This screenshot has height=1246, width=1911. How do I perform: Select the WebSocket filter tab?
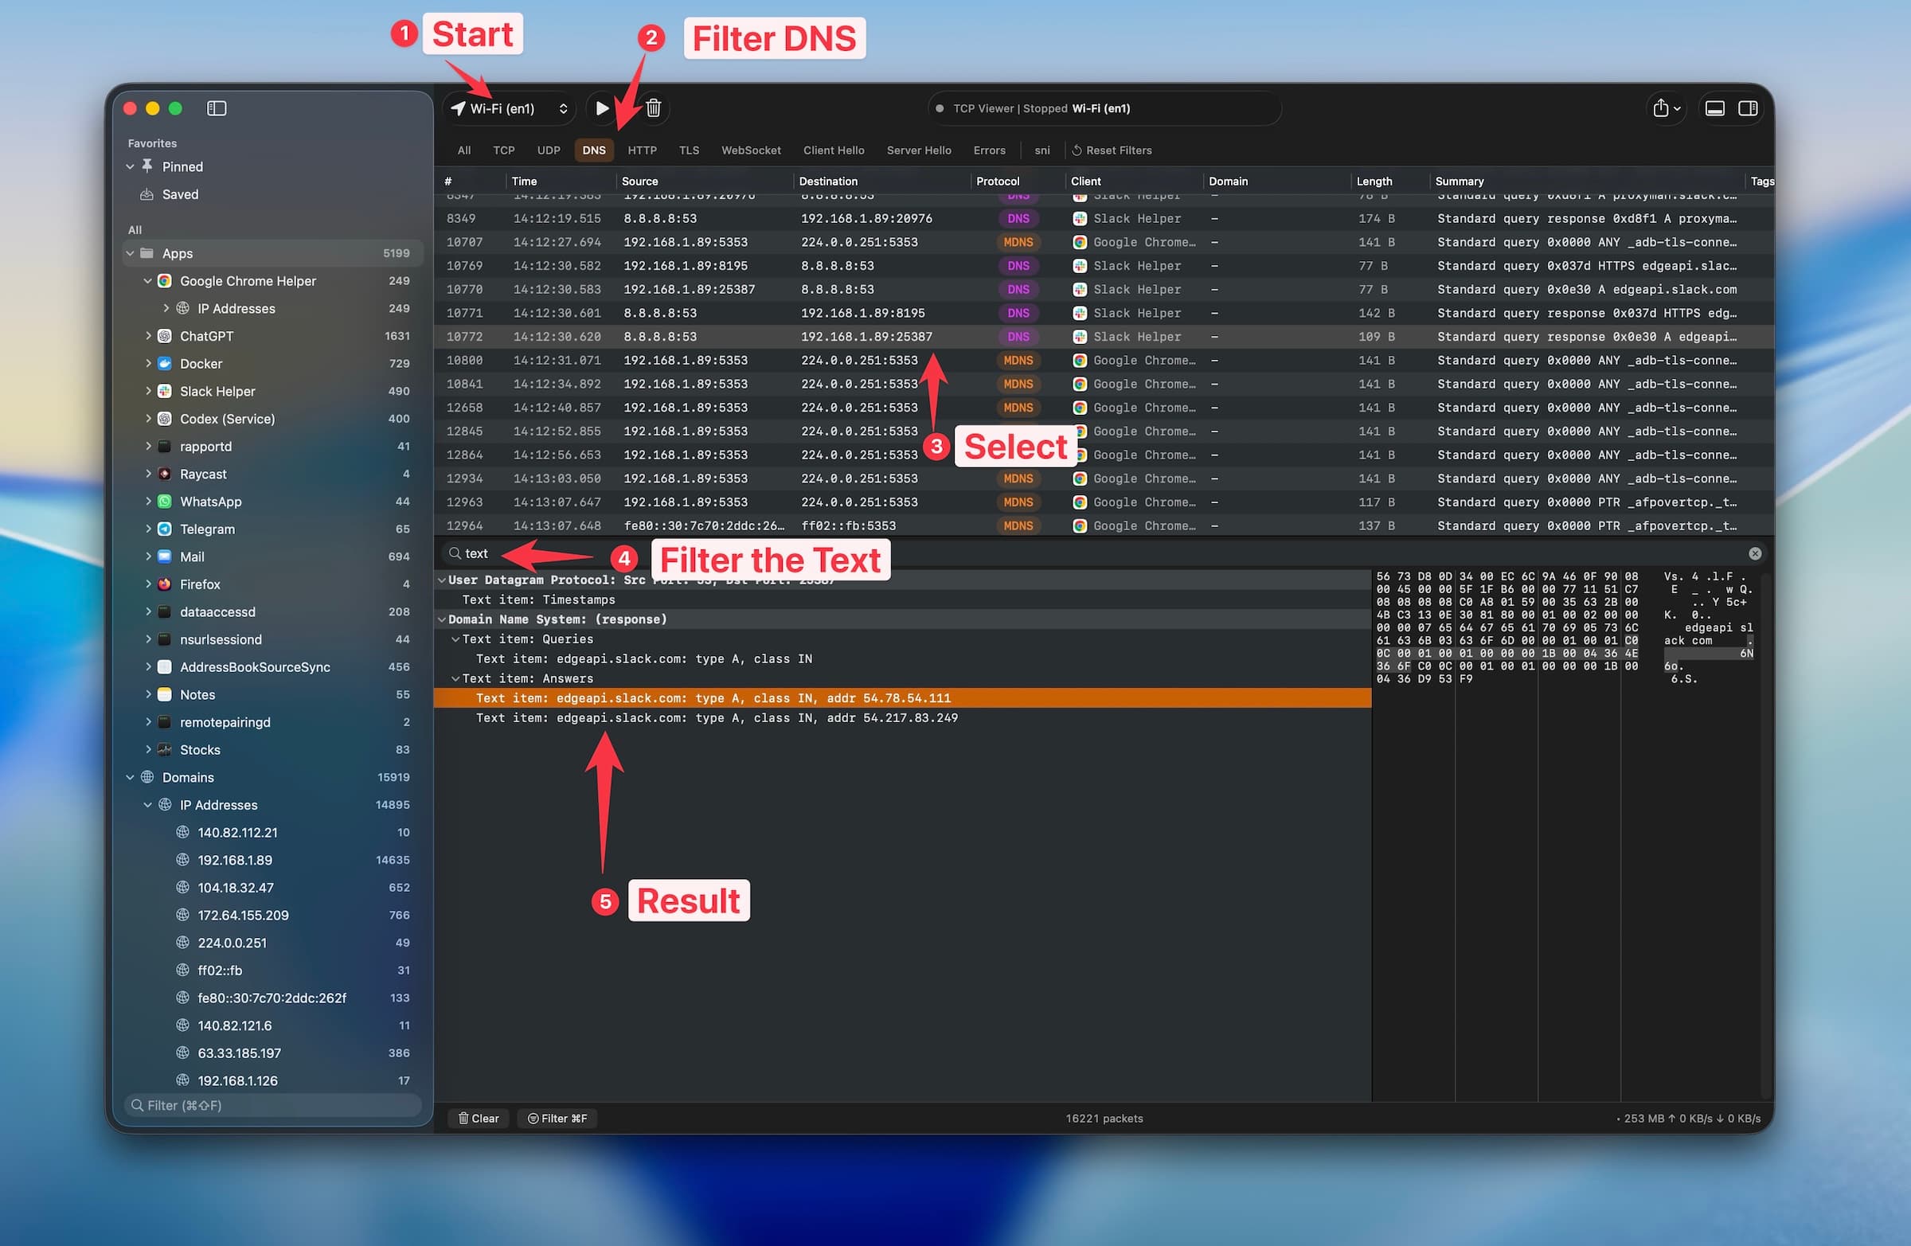click(751, 150)
